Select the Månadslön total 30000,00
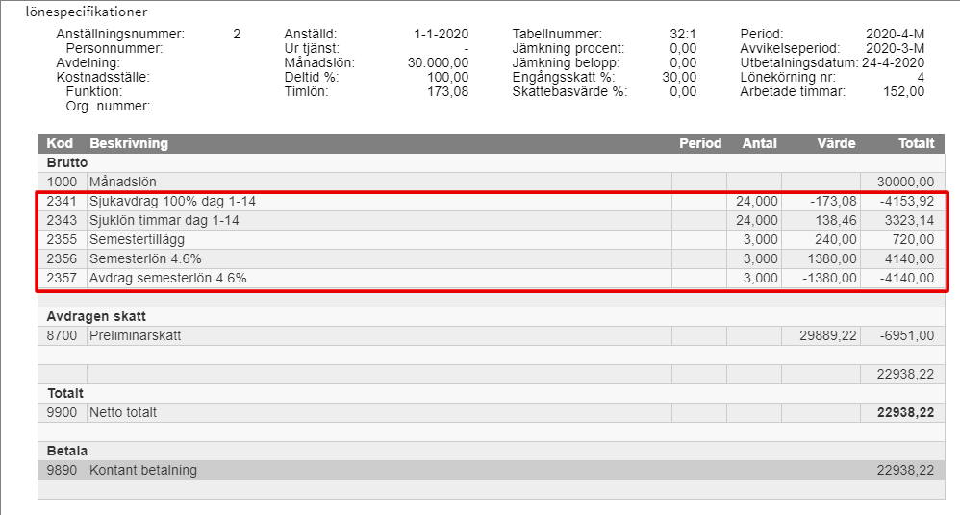 pyautogui.click(x=905, y=182)
